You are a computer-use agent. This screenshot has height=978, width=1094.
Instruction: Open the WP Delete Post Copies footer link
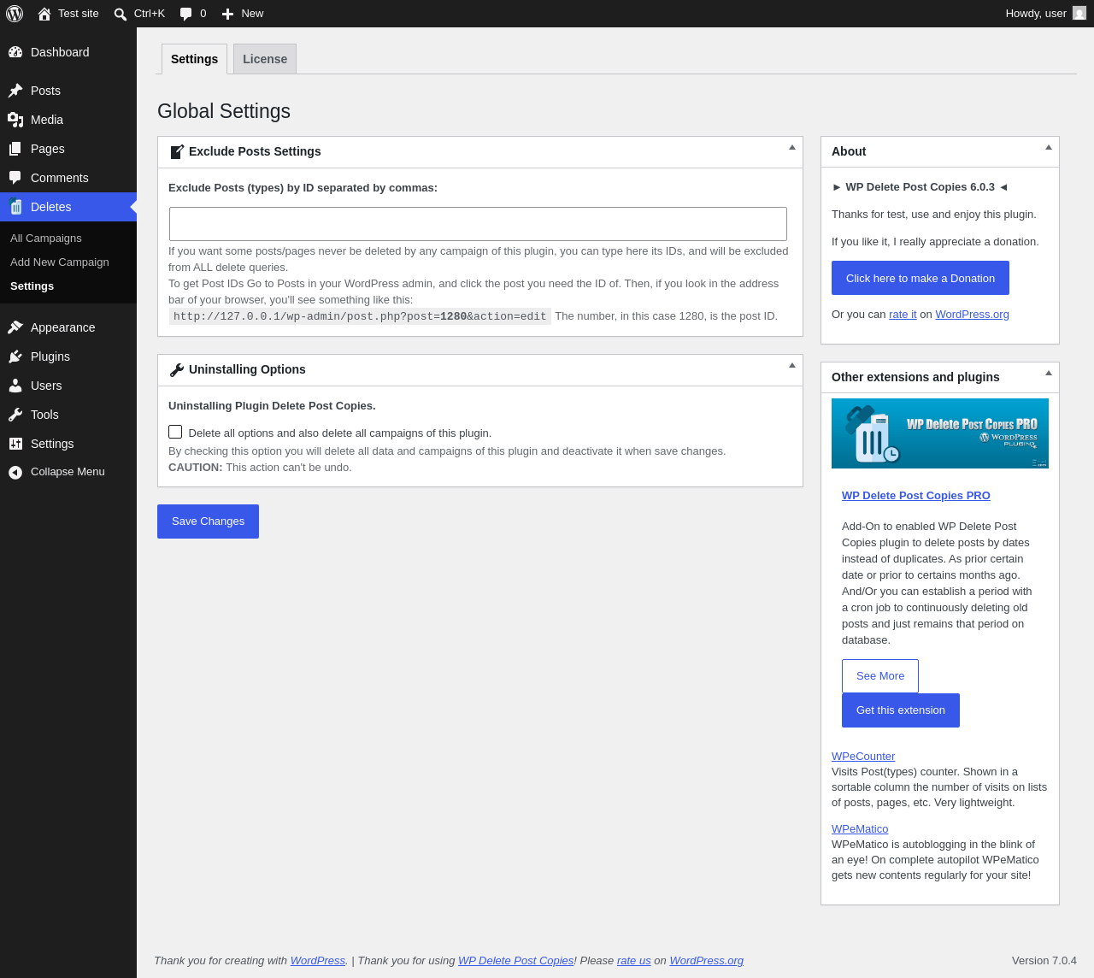[x=515, y=961]
